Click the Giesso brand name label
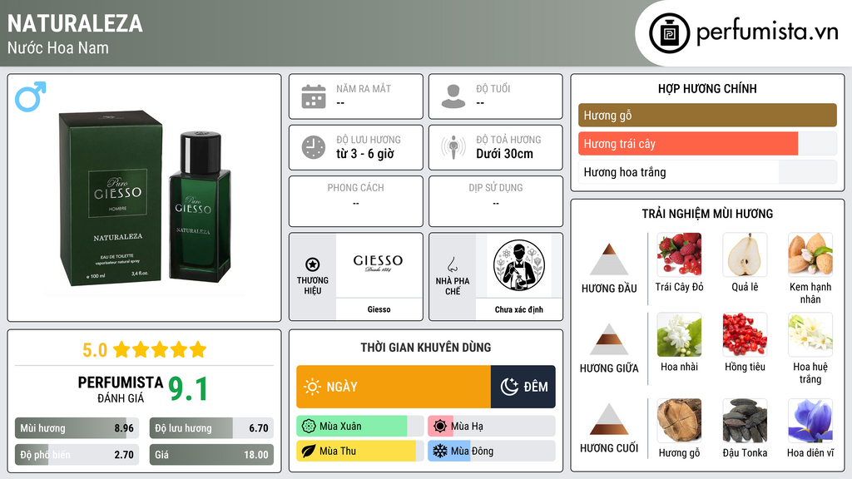Screen dimensions: 852x479 tap(379, 309)
